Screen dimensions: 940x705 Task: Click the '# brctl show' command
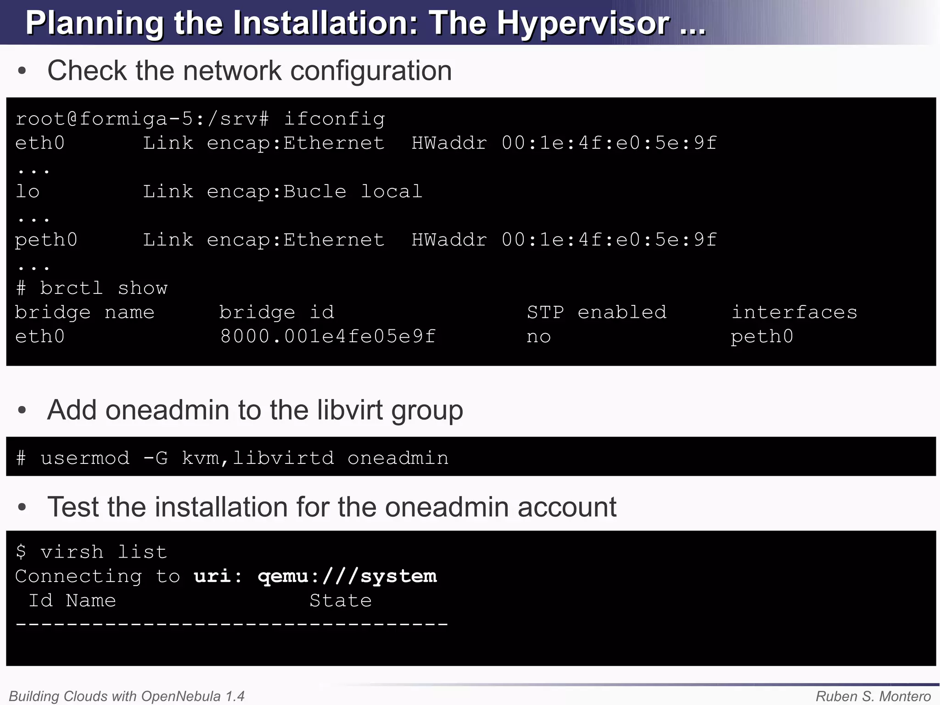point(92,288)
